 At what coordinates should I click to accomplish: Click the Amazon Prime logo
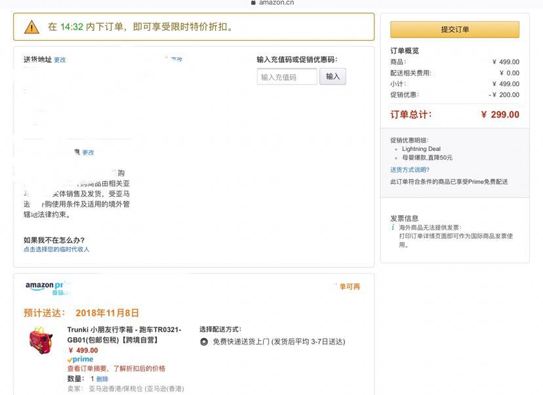click(x=47, y=287)
